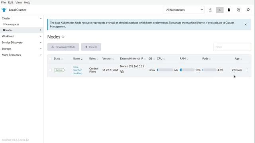Click the Pods usage bar showing 4.5%
This screenshot has width=255, height=143.
click(209, 70)
